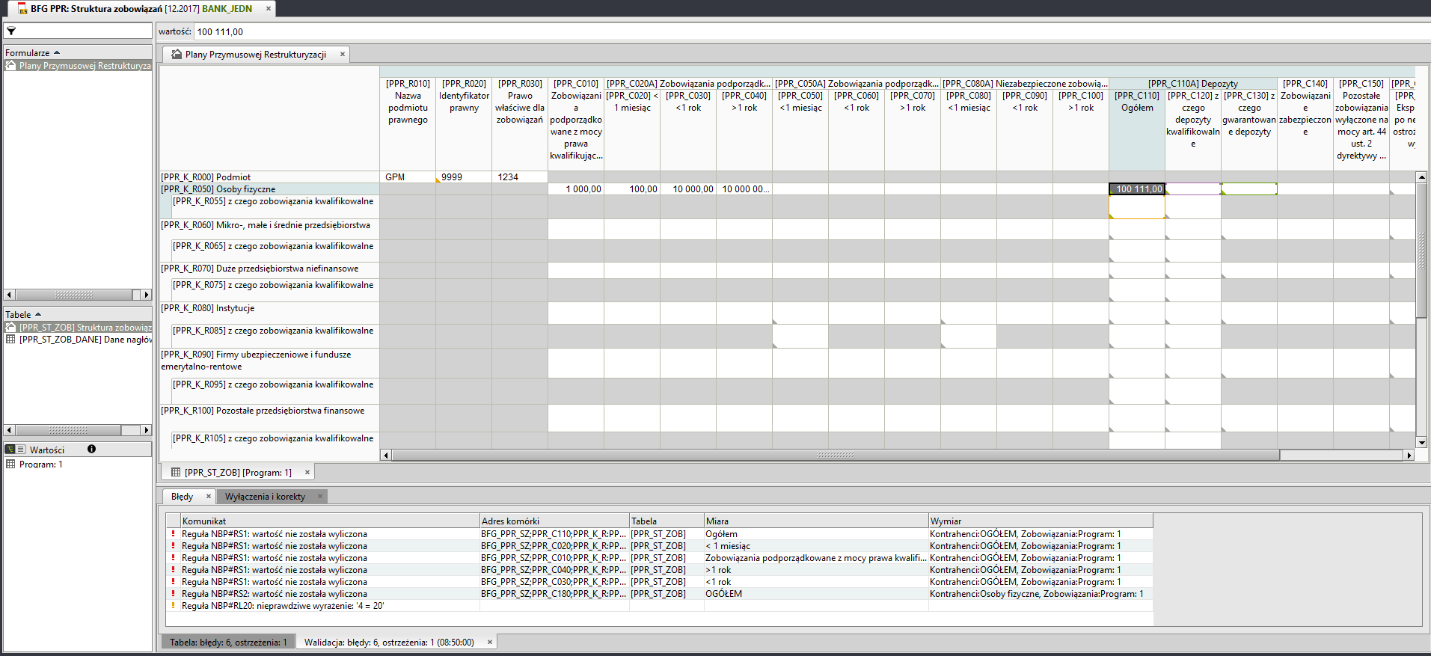
Task: Click the house icon beside PPR_ST_ZOB Struktura in Tabele
Action: [x=10, y=328]
